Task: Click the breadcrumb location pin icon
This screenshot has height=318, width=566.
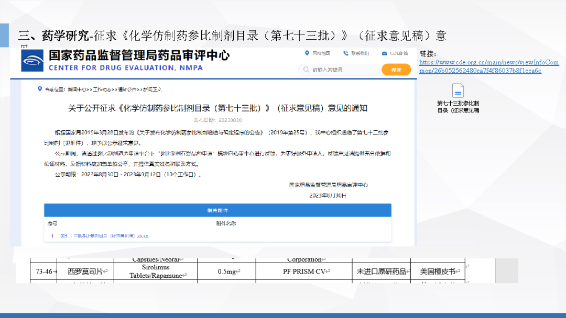Action: pyautogui.click(x=40, y=89)
